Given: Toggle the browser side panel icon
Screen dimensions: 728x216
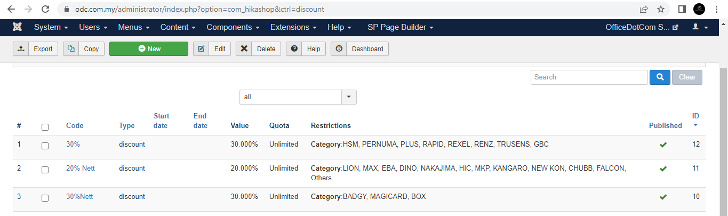Looking at the screenshot, I should [x=682, y=9].
